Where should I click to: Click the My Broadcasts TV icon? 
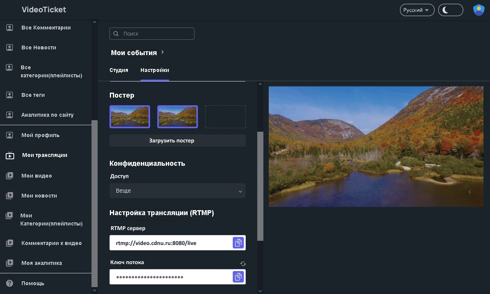click(x=10, y=155)
